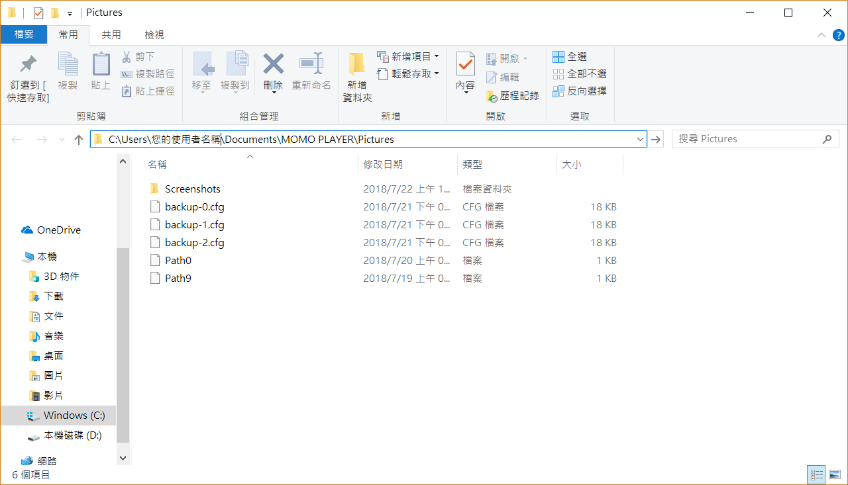Expand address bar history dropdown
This screenshot has height=485, width=848.
pyautogui.click(x=640, y=139)
